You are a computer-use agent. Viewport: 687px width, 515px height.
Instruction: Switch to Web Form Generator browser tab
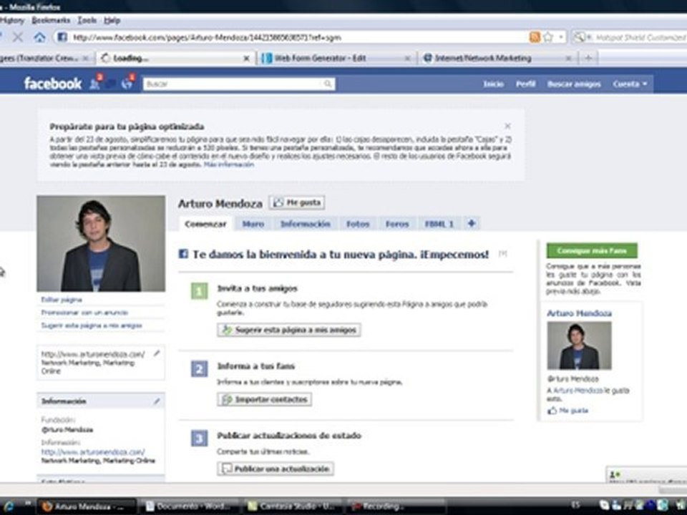click(336, 58)
